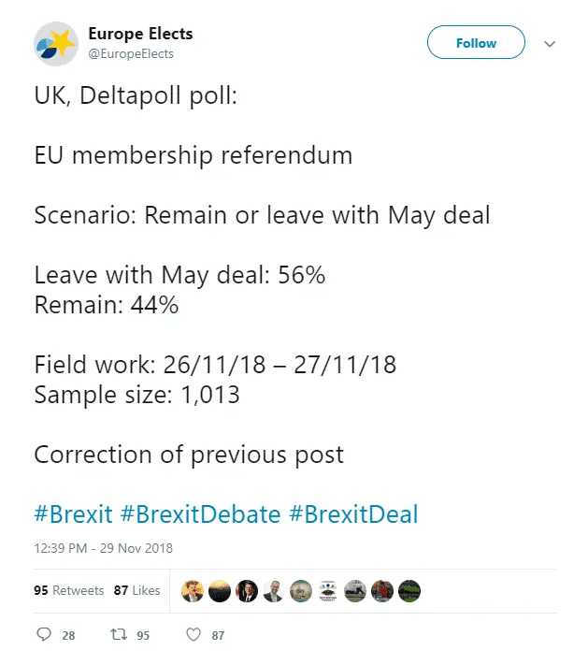Click the first liker avatar in the row
This screenshot has height=665, width=588.
pyautogui.click(x=192, y=590)
